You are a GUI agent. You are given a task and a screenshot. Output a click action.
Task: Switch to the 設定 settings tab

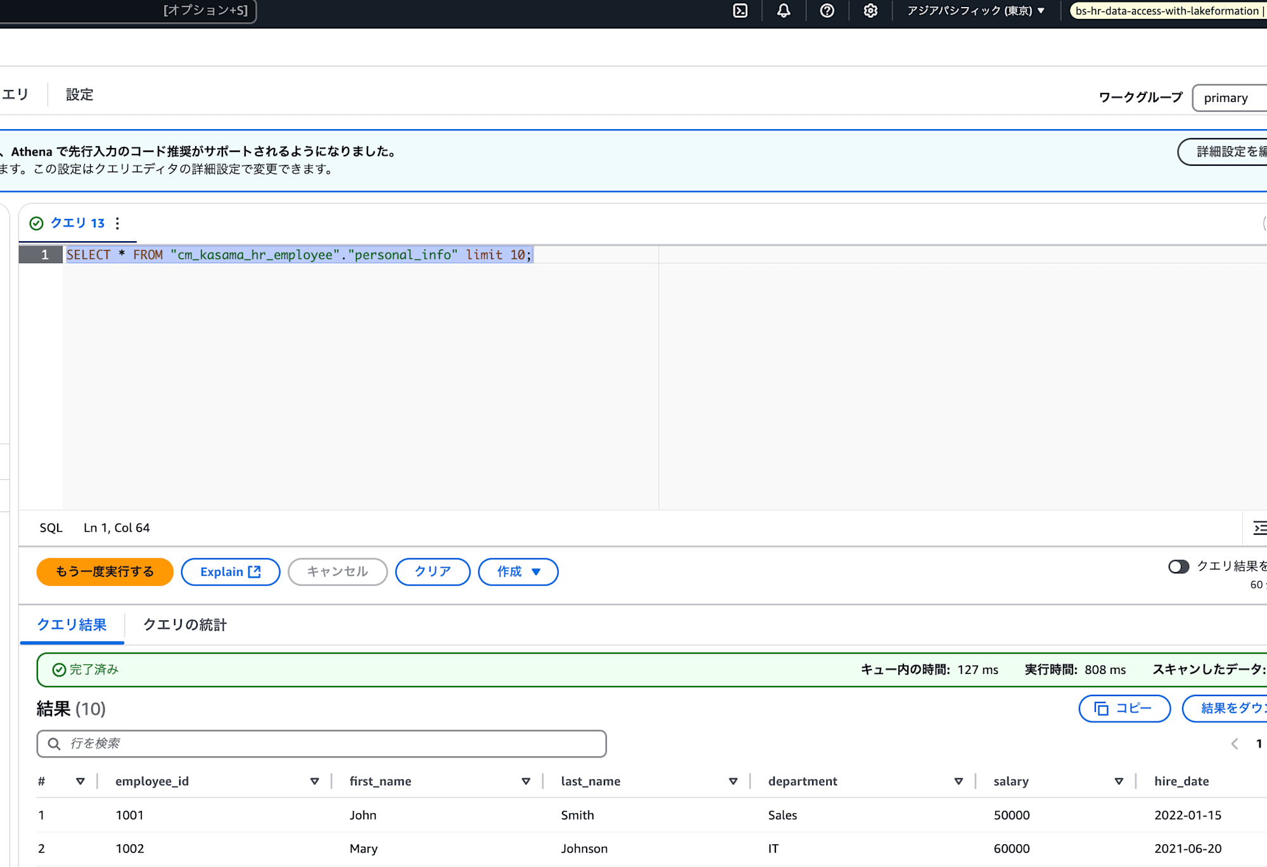[x=80, y=95]
